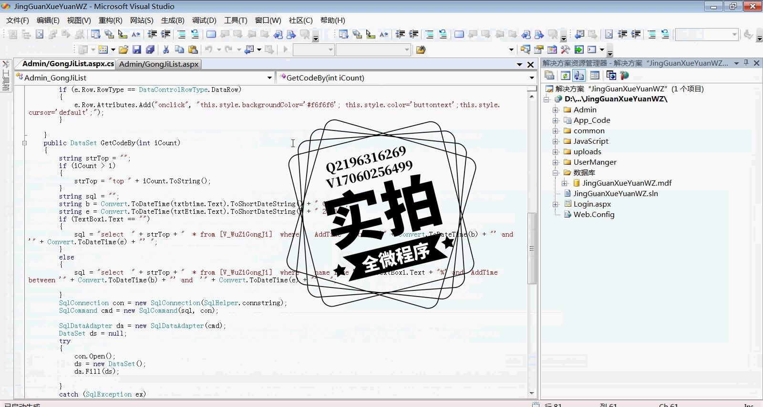This screenshot has width=763, height=407.
Task: Open the class selector Admin_GongJiList dropdown
Action: (269, 78)
